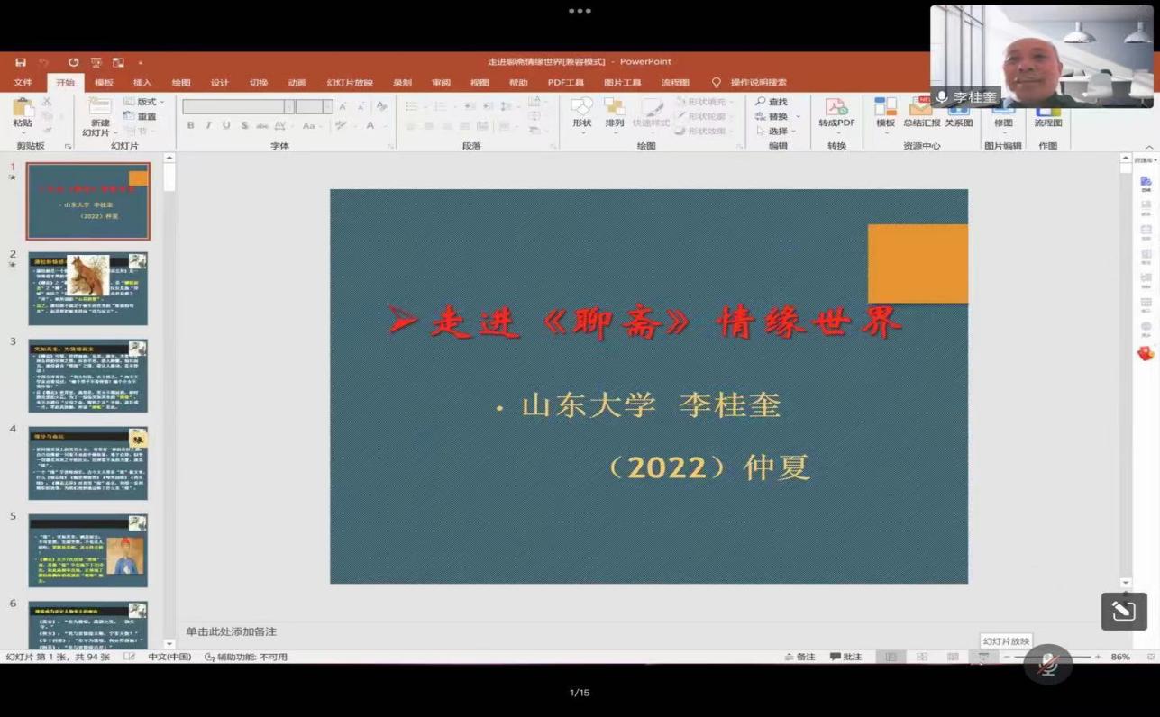This screenshot has height=717, width=1160.
Task: Open the Shapes (形状) gallery icon
Action: 581,111
